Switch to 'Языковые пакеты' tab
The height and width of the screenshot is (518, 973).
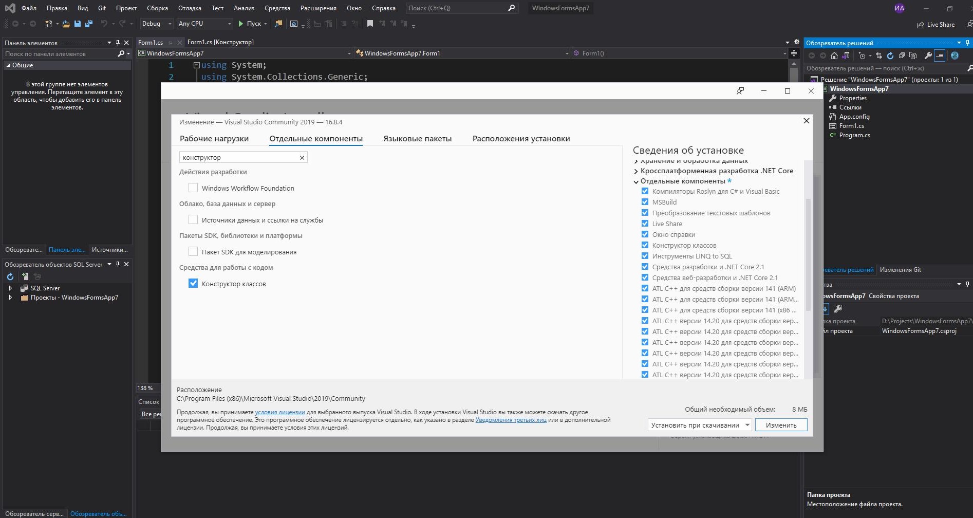point(418,139)
